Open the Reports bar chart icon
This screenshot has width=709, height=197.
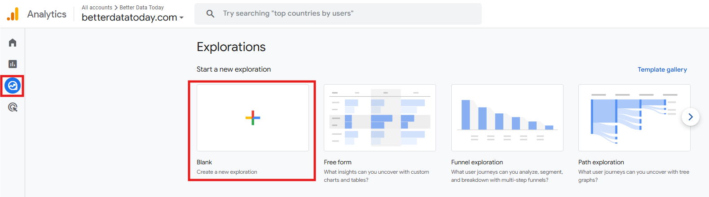pyautogui.click(x=13, y=64)
